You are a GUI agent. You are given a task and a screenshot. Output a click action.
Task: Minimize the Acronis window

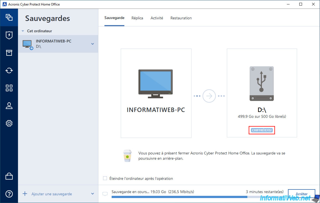[x=288, y=4]
